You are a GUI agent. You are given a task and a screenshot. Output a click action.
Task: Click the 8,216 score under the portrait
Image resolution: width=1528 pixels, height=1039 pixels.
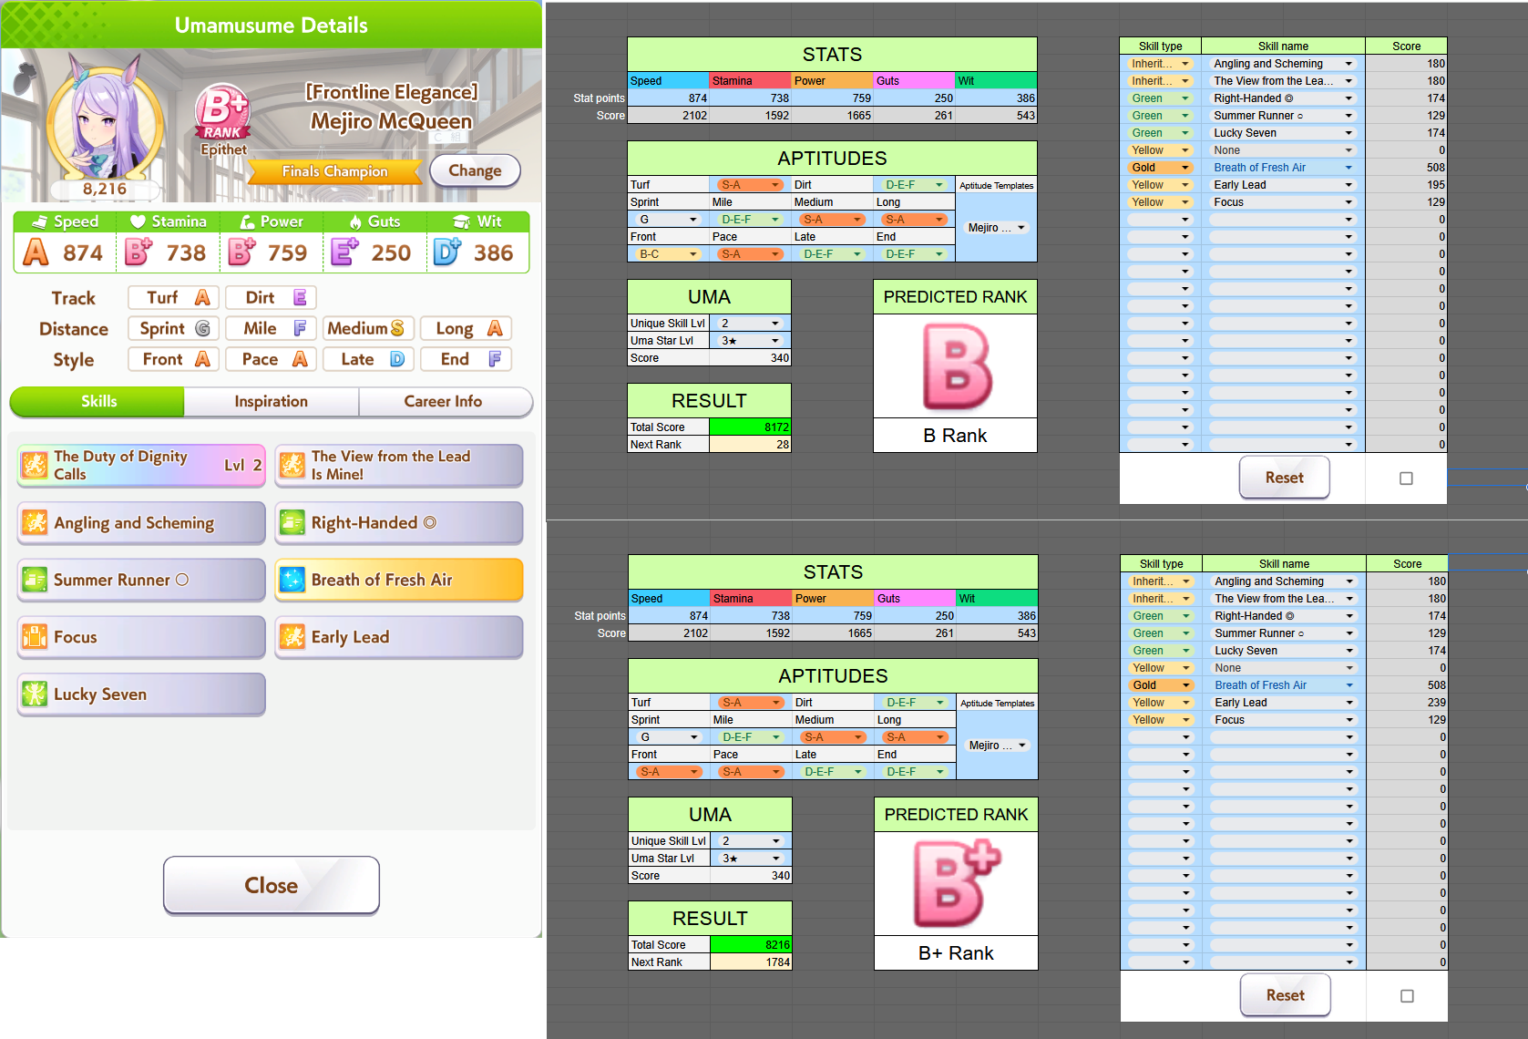105,190
